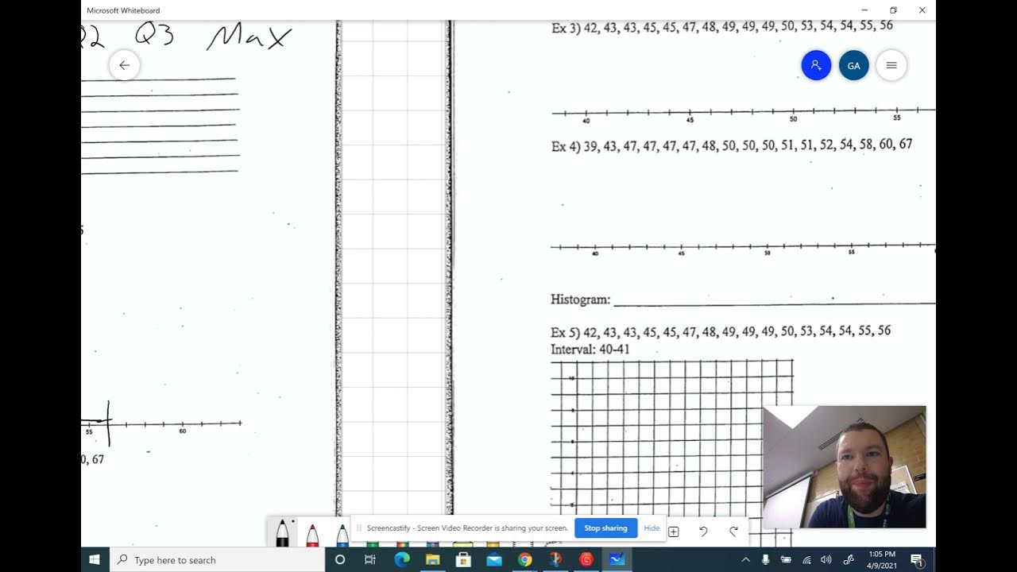Open File Explorer from the taskbar
The height and width of the screenshot is (572, 1017).
433,559
